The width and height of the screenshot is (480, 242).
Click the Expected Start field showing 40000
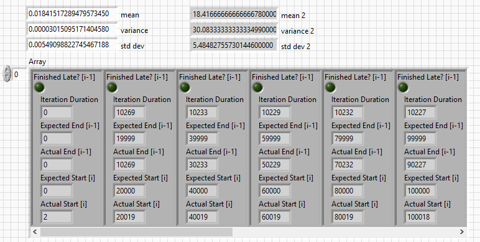point(202,191)
